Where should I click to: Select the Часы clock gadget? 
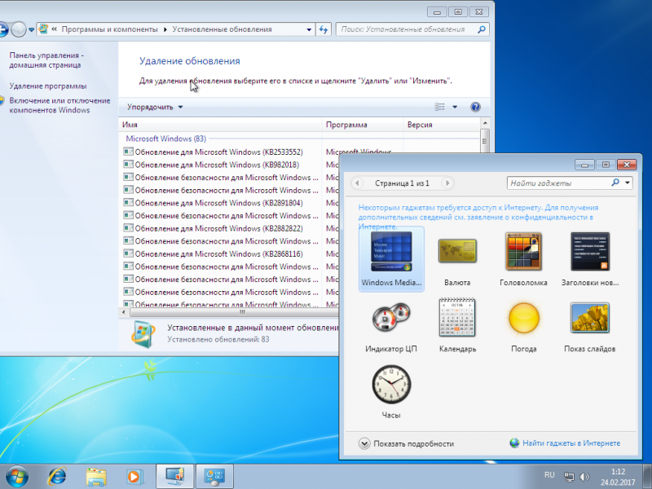point(391,392)
